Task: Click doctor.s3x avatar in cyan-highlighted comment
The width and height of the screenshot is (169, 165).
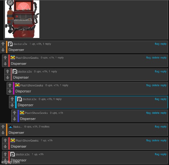Action: coord(20,99)
